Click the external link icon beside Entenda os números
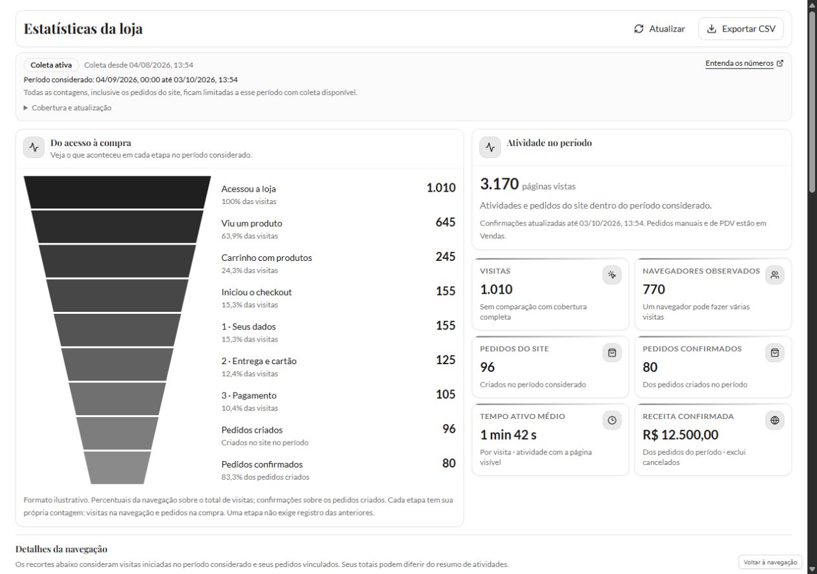 [780, 63]
